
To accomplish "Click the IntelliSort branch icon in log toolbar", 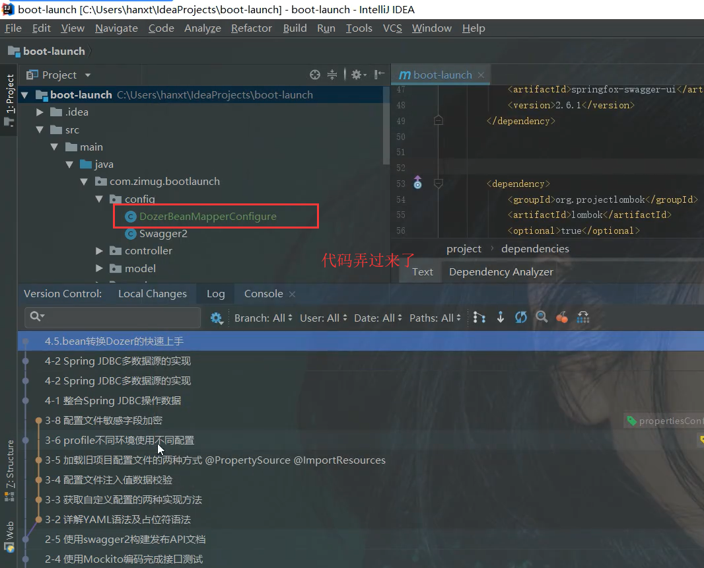I will [x=479, y=318].
